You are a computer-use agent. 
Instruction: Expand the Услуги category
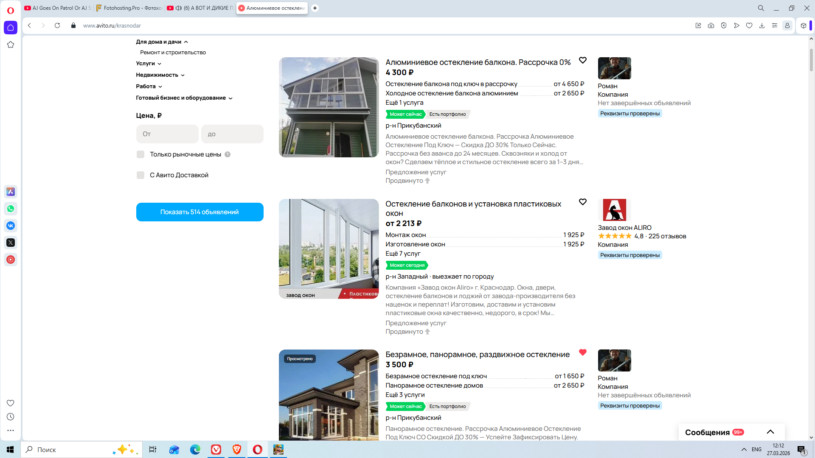(x=149, y=64)
